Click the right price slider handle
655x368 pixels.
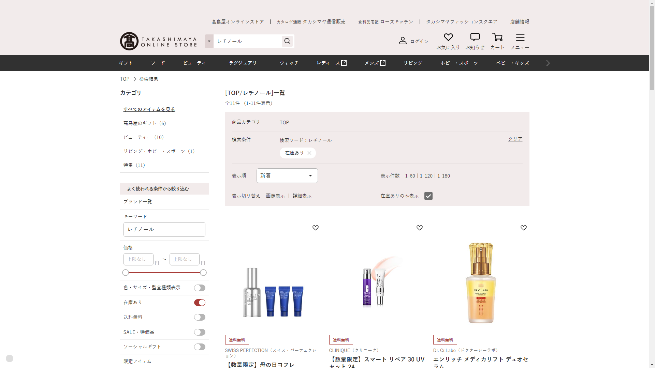point(203,273)
